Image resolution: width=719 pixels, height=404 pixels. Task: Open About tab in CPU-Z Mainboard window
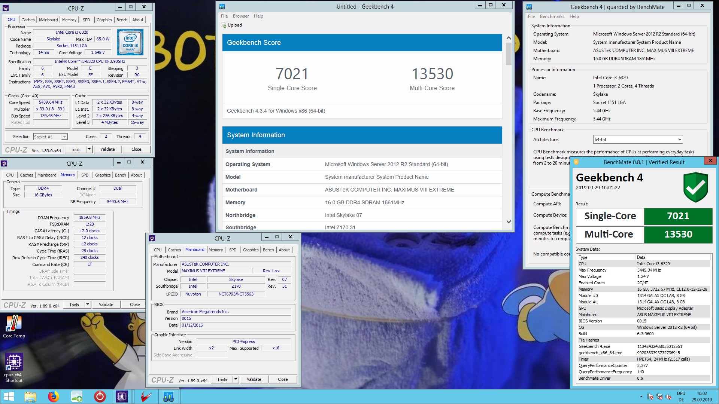pyautogui.click(x=284, y=250)
